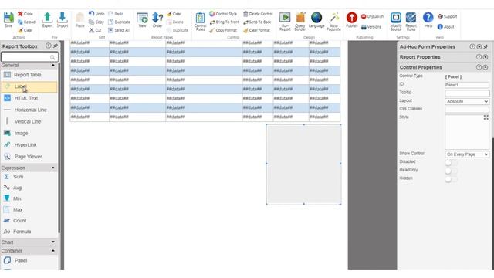Click Clear in the Report Pages group
This screenshot has height=278, width=494.
point(174,14)
